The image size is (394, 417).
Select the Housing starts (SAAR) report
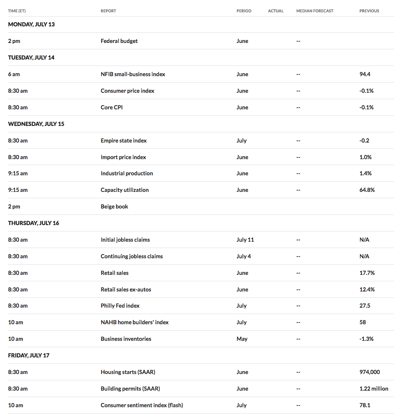click(128, 372)
